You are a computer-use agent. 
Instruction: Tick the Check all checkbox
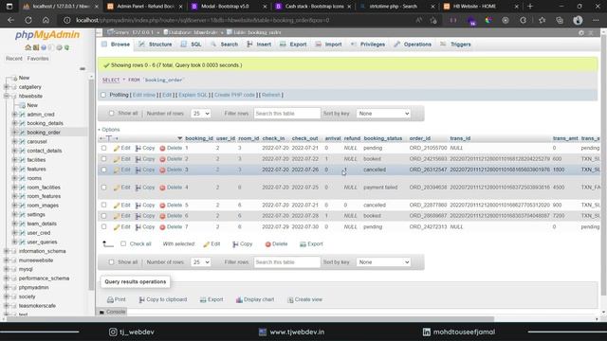coord(123,243)
